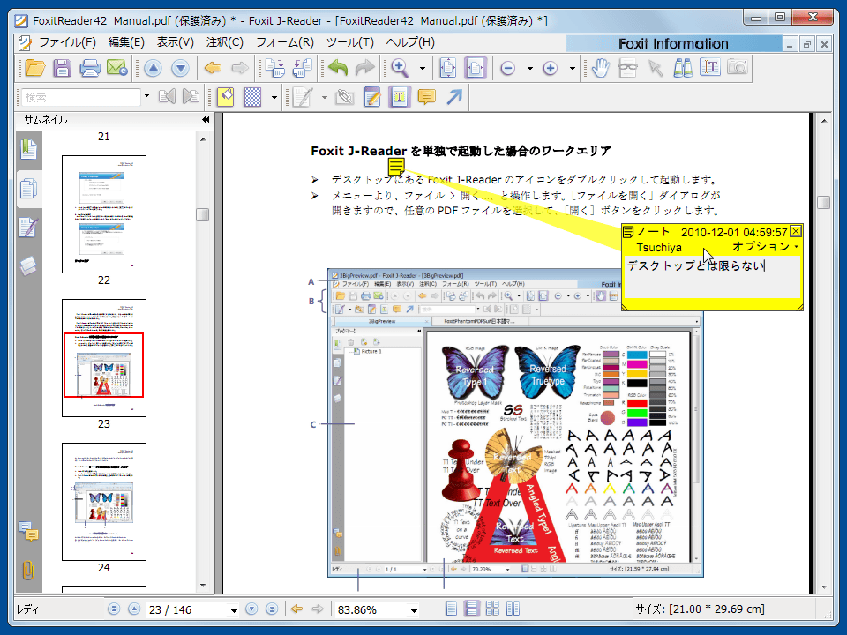Screen dimensions: 847x635
Task: Open the 表示(V) menu
Action: [x=175, y=42]
